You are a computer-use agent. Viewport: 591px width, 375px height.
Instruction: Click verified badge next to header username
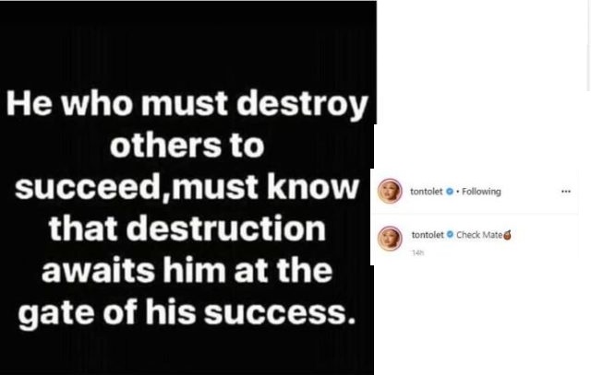[x=450, y=192]
